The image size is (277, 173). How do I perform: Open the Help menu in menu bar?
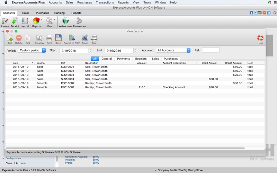[x=173, y=2]
